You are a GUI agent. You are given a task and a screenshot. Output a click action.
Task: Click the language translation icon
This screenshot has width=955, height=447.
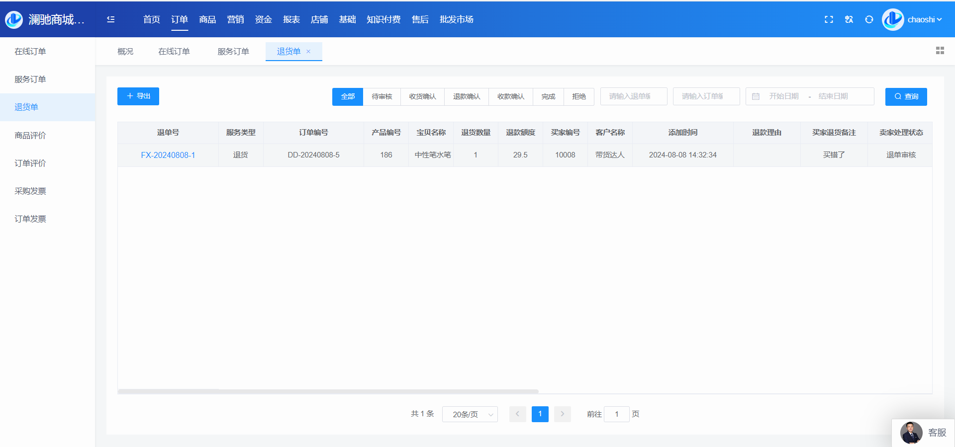coord(849,19)
